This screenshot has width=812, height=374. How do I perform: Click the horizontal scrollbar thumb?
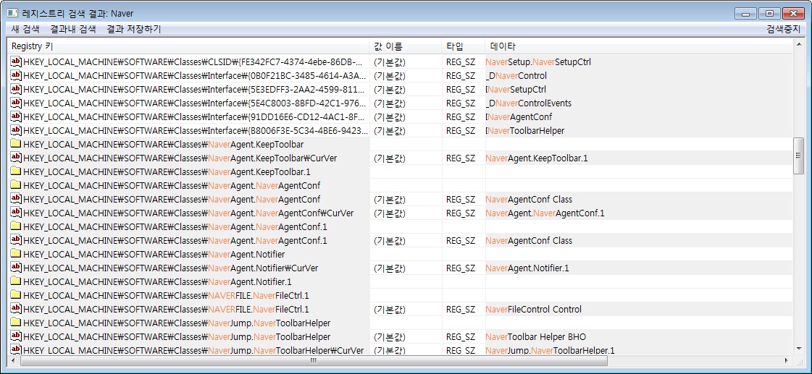313,360
